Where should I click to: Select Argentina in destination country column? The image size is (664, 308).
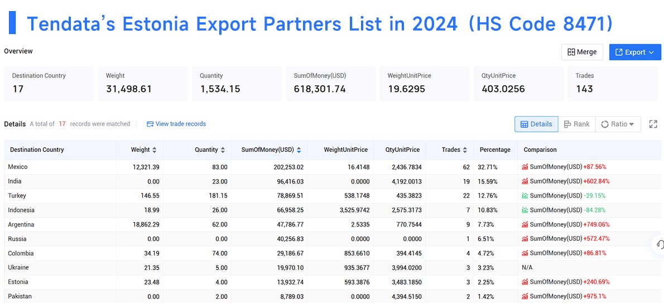coord(21,225)
